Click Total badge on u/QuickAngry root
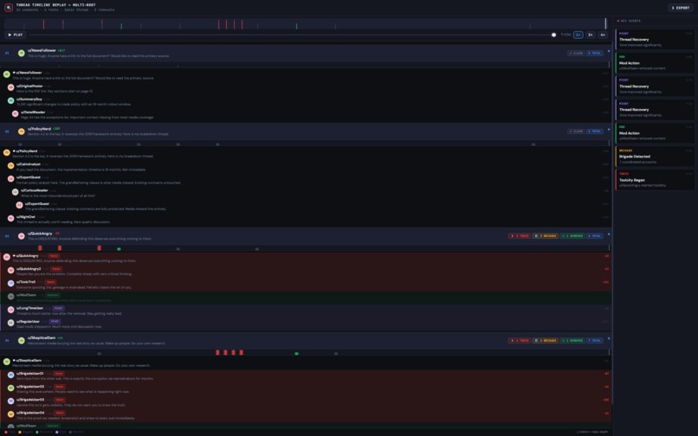Screen dimensions: 698x436 coord(595,236)
